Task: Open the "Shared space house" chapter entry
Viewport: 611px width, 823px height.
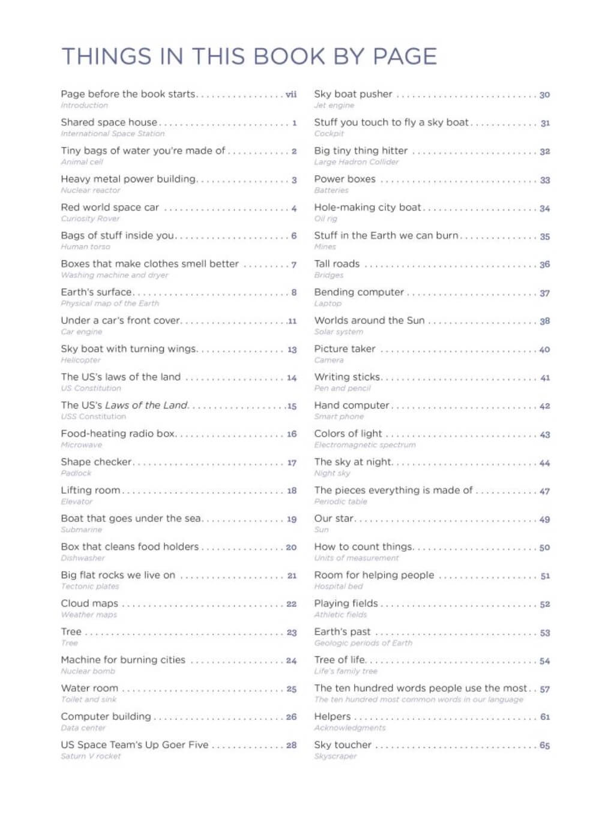Action: coord(109,122)
